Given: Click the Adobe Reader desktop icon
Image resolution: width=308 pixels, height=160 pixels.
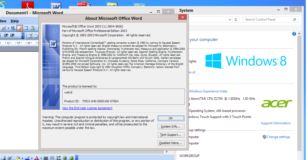Looking at the screenshot, I should coord(28,5).
